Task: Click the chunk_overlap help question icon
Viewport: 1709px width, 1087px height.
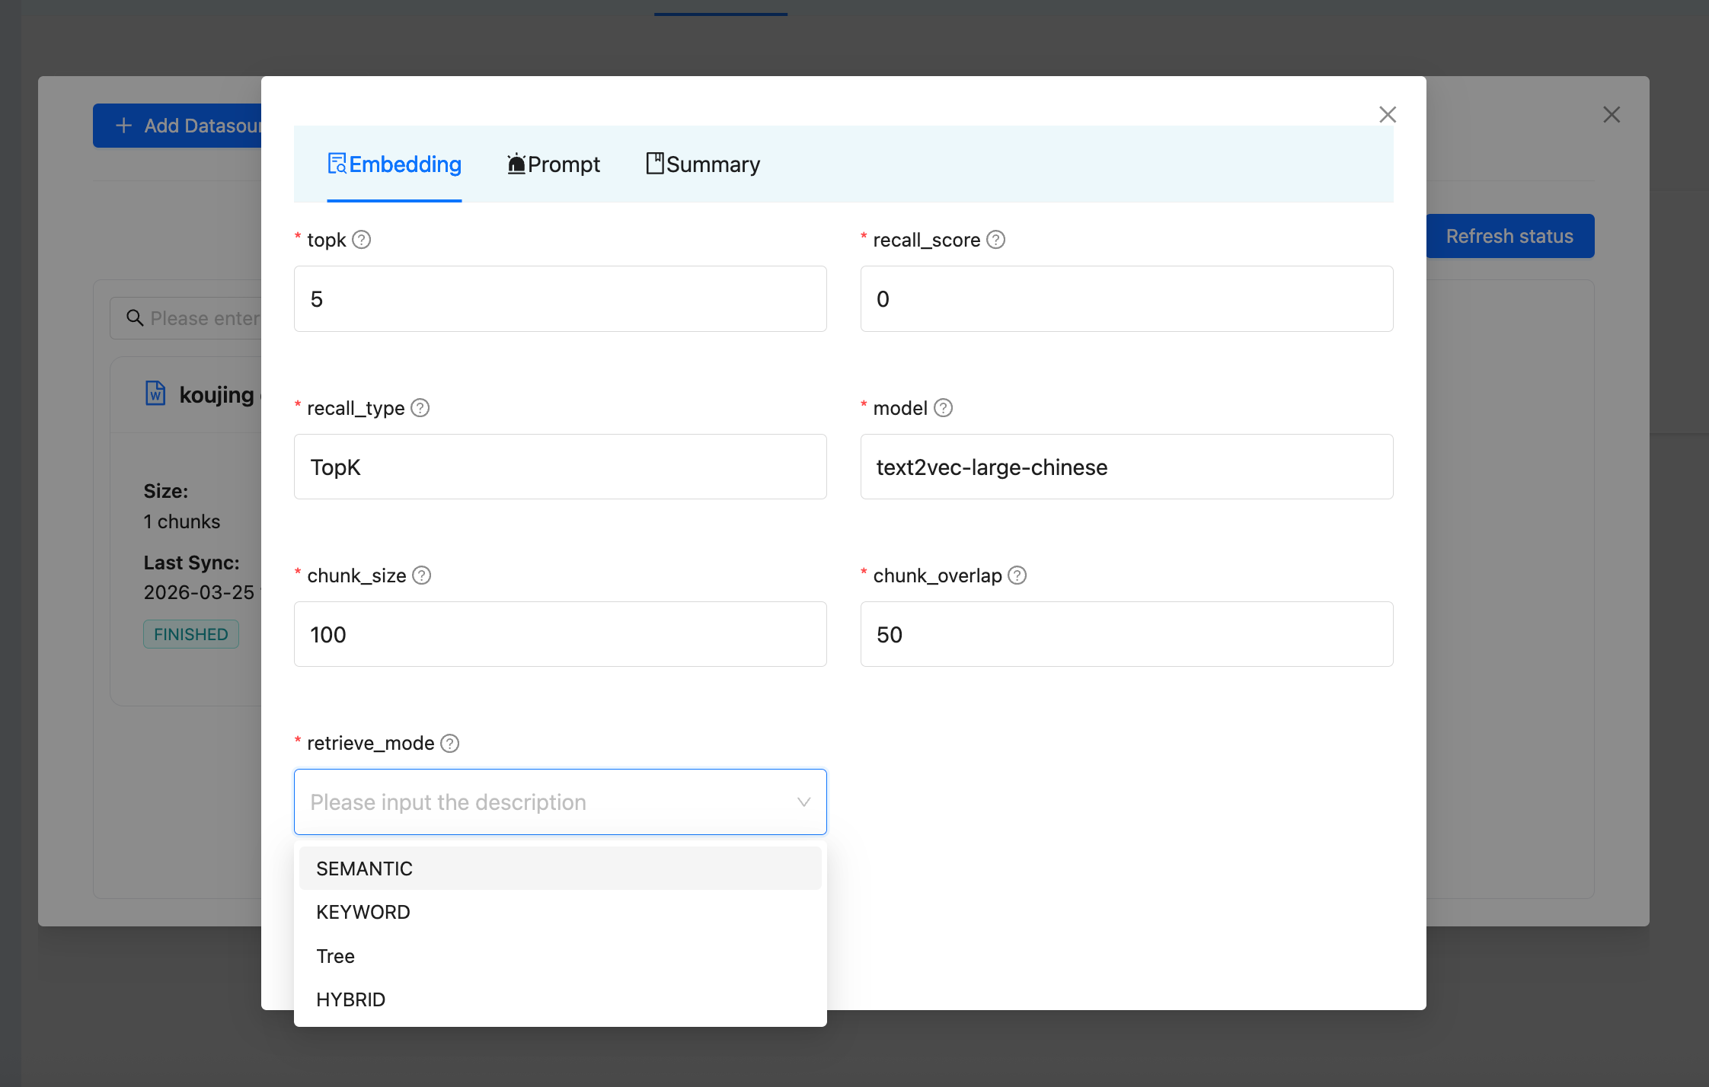Action: pos(1017,575)
